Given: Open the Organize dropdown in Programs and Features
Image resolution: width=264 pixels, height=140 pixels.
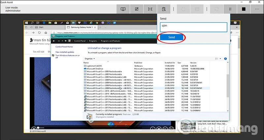Looking at the screenshot, I should click(90, 59).
